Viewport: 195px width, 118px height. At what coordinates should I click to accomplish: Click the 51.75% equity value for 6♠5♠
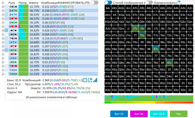tap(34, 7)
